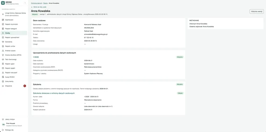Open Dokumenty in the sidebar
266x132 pixels.
coord(14,81)
